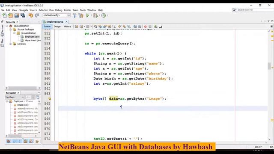Click the Projects panel horizontal scrollbar
The width and height of the screenshot is (274, 154).
[x=23, y=88]
